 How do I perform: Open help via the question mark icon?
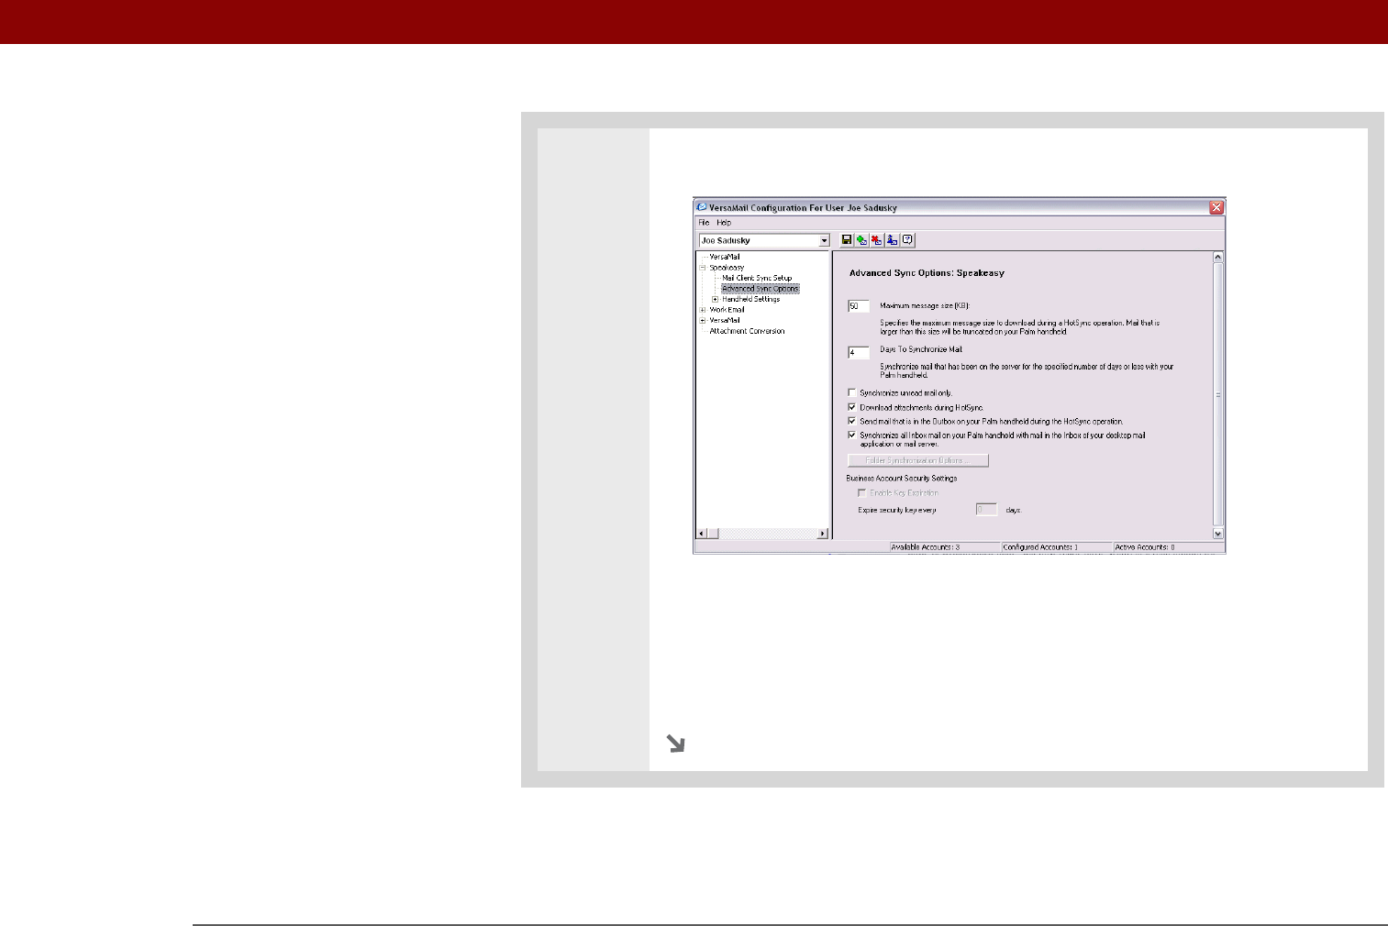(907, 240)
